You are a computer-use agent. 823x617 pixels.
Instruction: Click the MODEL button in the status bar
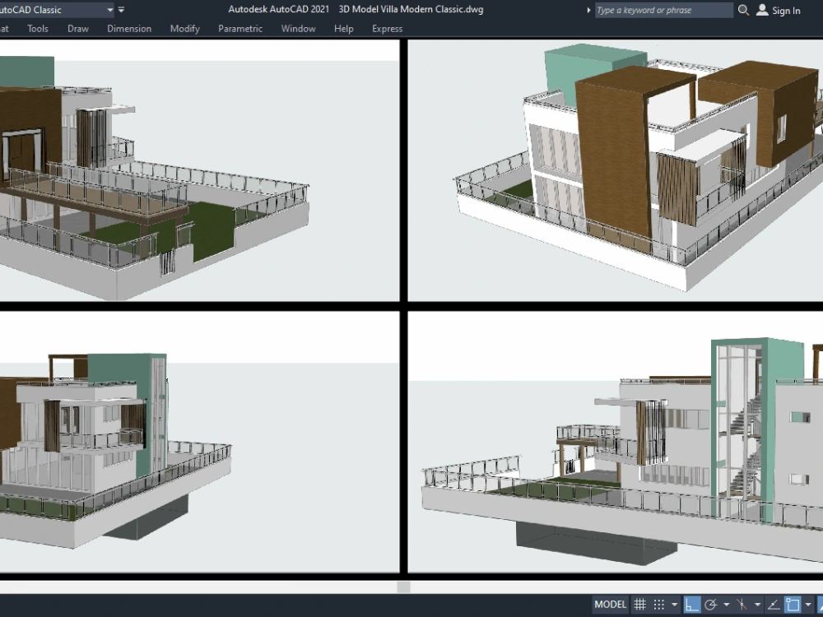pyautogui.click(x=609, y=605)
